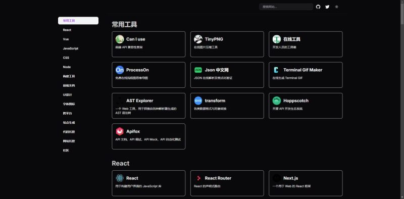404x199 pixels.
Task: Click the React atom logo icon
Action: click(120, 178)
